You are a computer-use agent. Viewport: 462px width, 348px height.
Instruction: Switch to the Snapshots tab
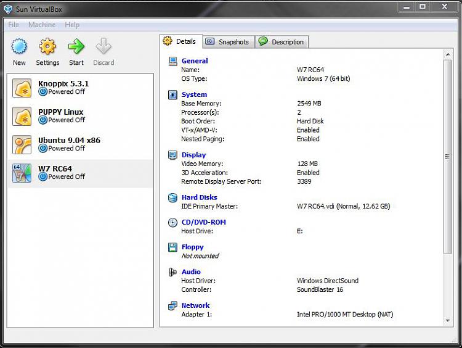pos(229,42)
